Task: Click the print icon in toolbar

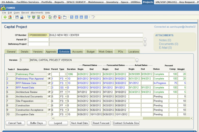Action: point(22,17)
